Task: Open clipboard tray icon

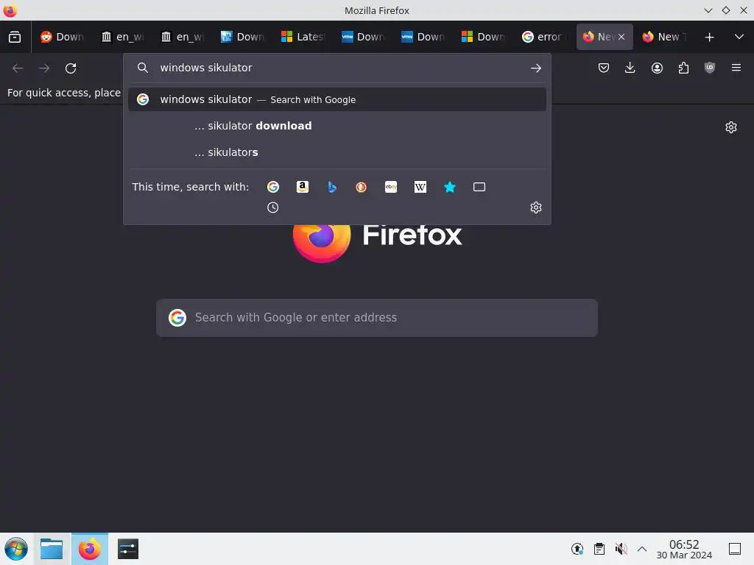Action: tap(599, 549)
